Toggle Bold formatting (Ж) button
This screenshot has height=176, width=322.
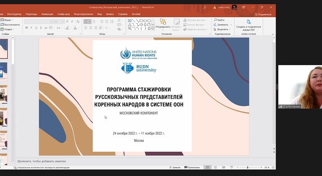pyautogui.click(x=27, y=28)
